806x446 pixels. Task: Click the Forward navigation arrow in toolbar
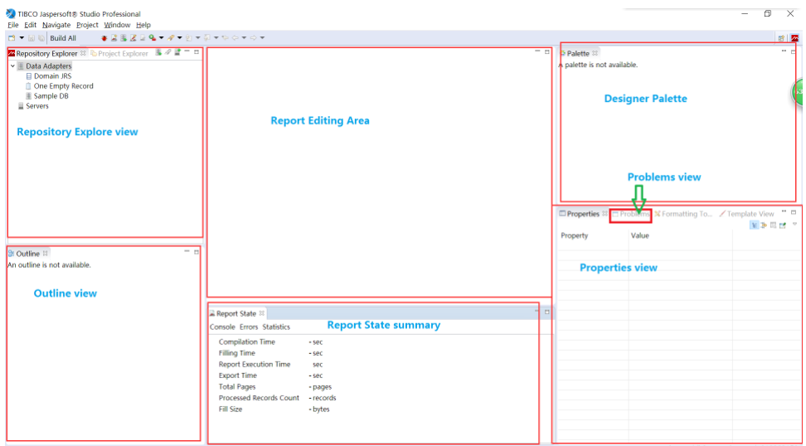point(254,38)
